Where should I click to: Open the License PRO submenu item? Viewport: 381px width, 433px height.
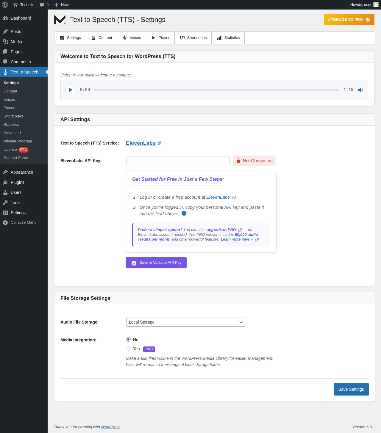point(24,150)
